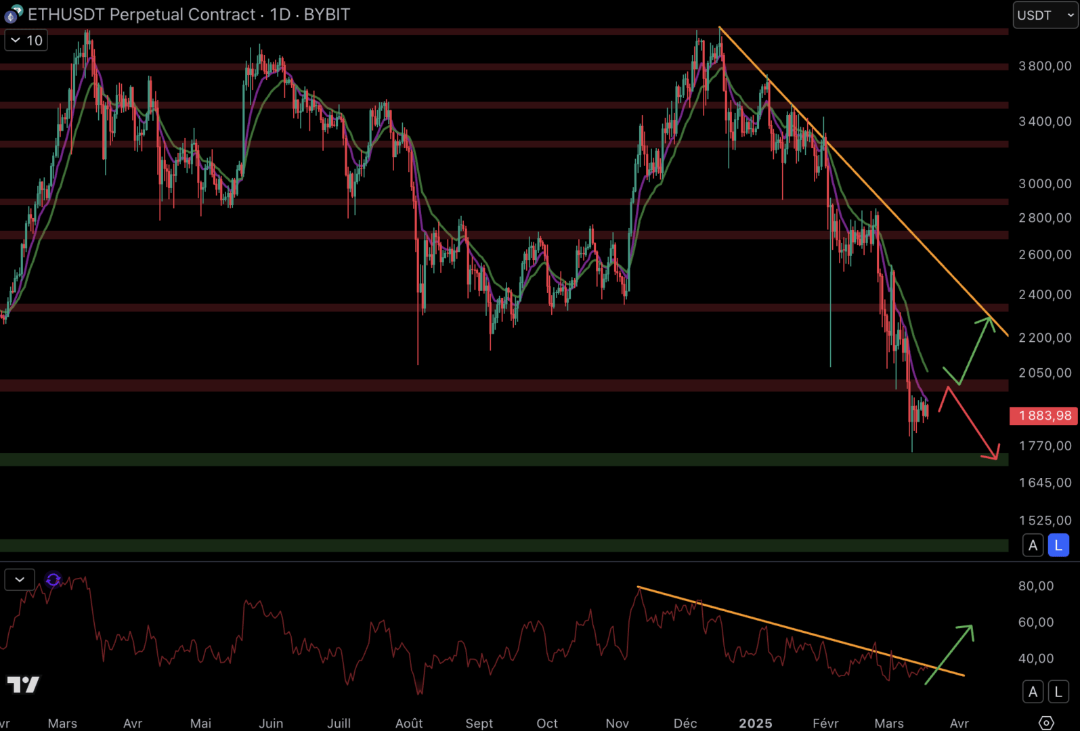The width and height of the screenshot is (1080, 731).
Task: Toggle auto scale on main price axis
Action: pos(1033,545)
